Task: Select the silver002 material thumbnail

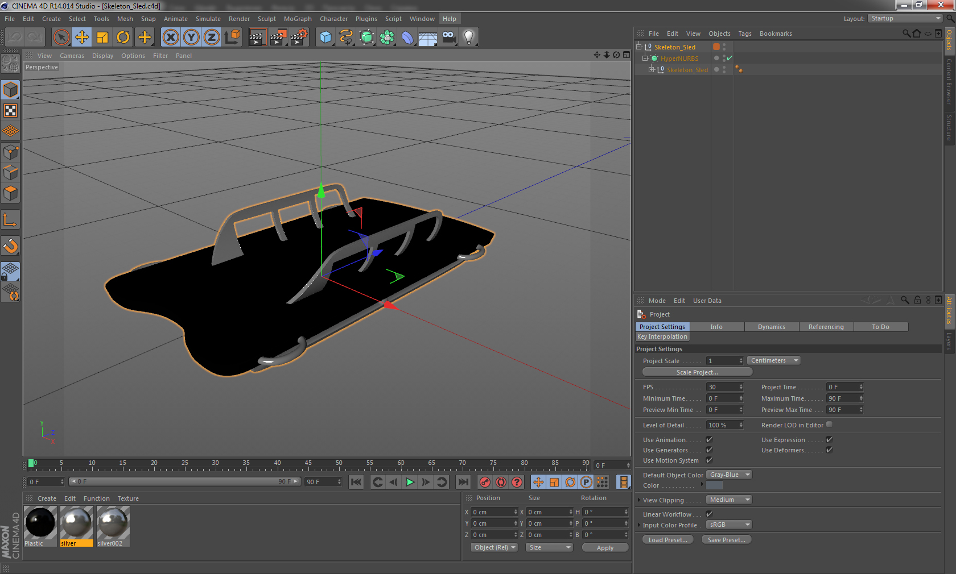Action: (113, 526)
